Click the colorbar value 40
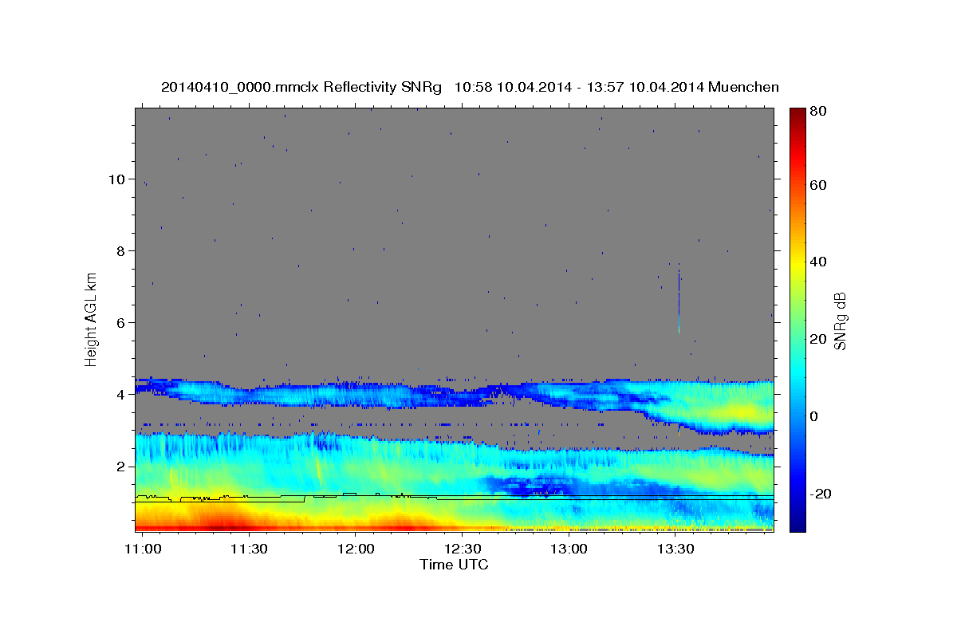The height and width of the screenshot is (638, 957). (817, 262)
